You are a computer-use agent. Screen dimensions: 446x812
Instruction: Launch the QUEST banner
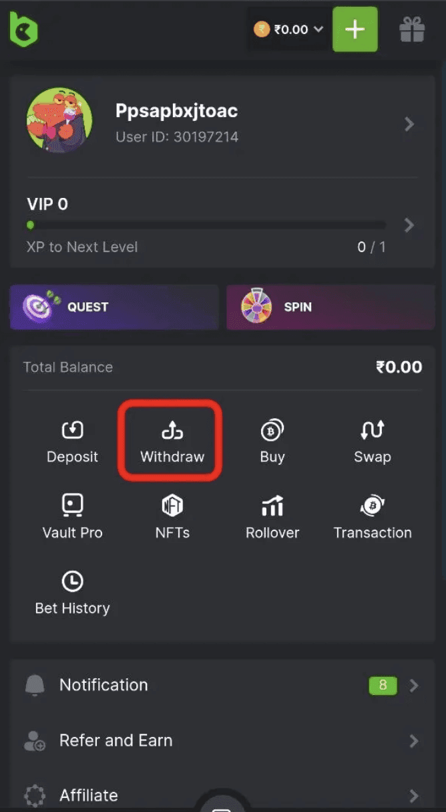pos(114,307)
